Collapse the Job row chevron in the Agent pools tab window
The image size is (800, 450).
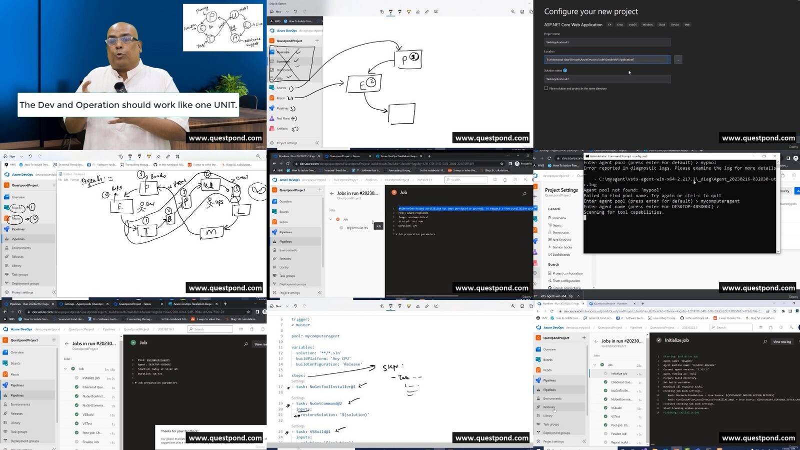coord(65,369)
